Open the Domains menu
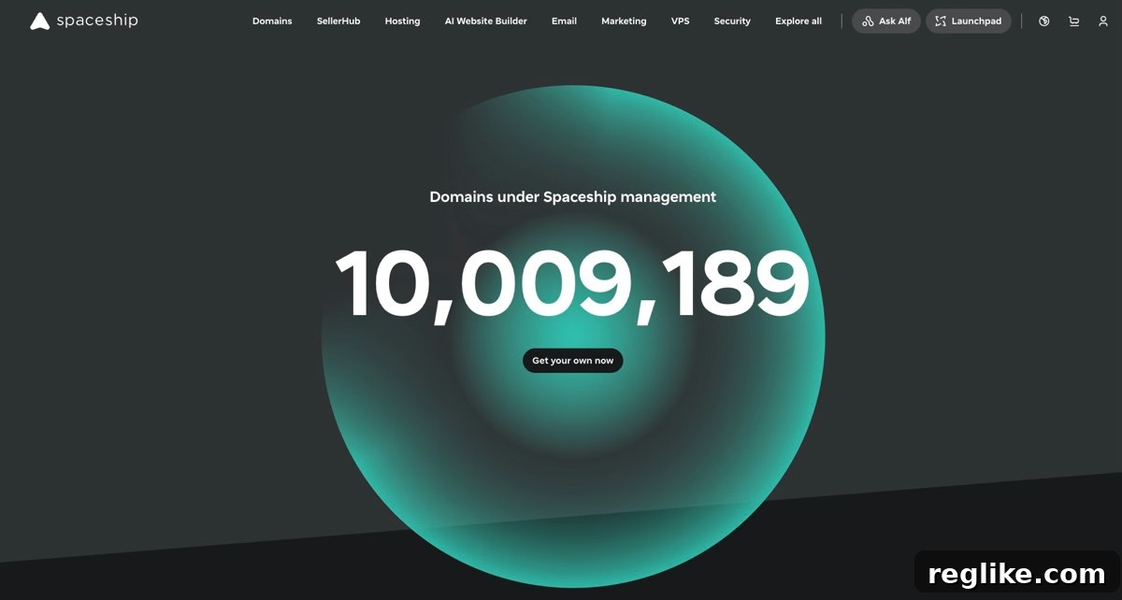Image resolution: width=1122 pixels, height=600 pixels. tap(272, 21)
